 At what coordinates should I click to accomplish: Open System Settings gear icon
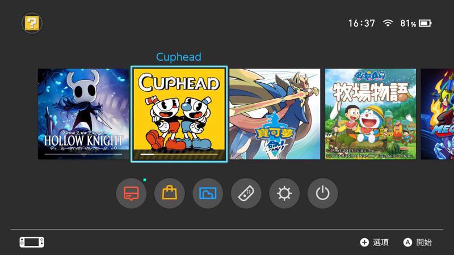pos(284,193)
